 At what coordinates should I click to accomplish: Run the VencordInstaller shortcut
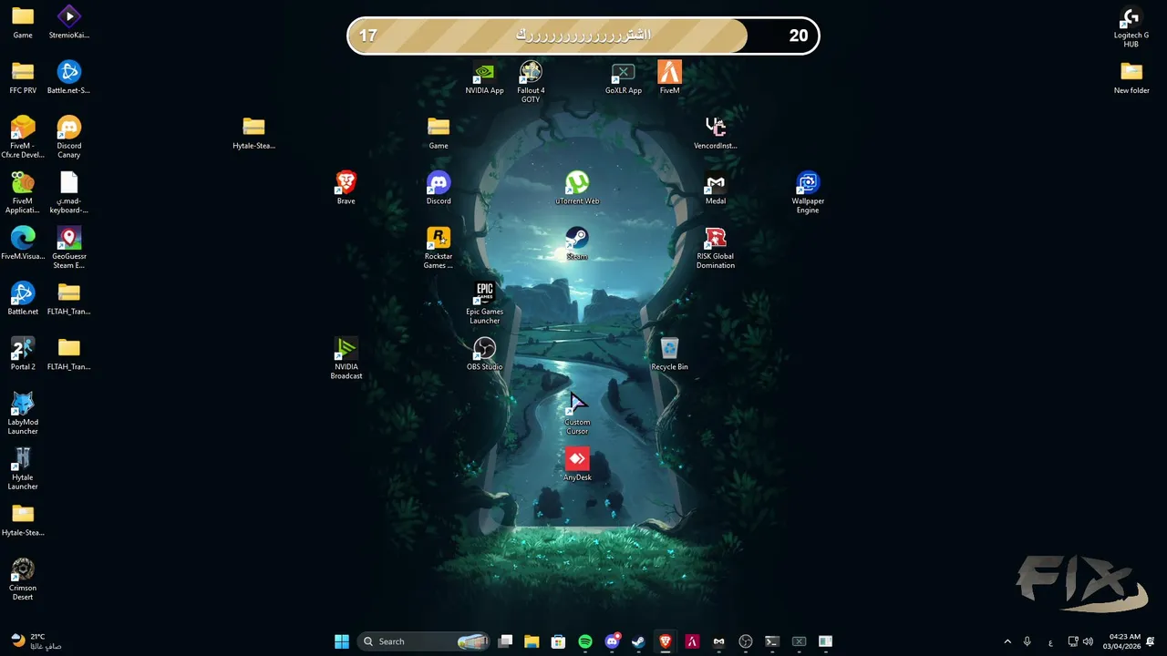[x=716, y=133]
